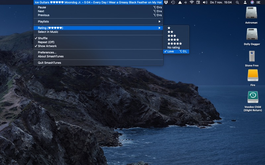Open Preferences... from the menu

tap(47, 52)
